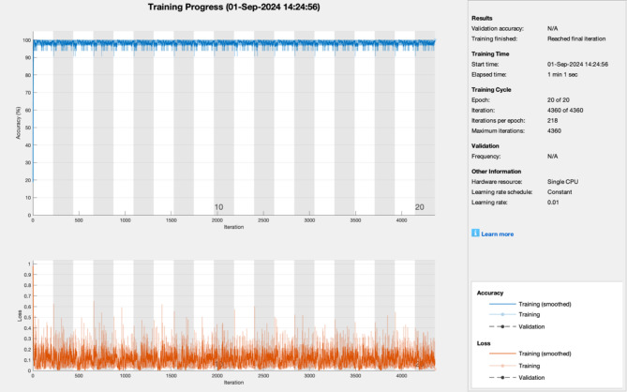Click the Training Progress title text

[x=234, y=7]
